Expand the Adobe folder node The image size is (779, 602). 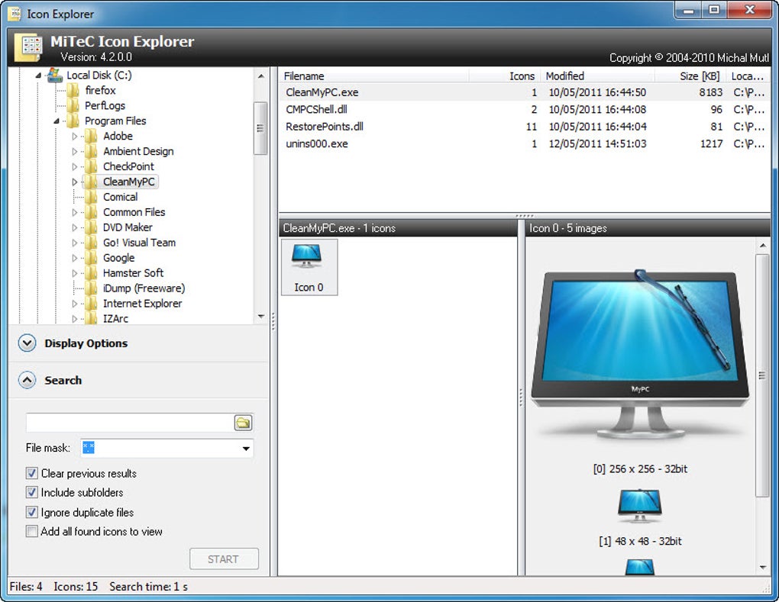pyautogui.click(x=75, y=137)
